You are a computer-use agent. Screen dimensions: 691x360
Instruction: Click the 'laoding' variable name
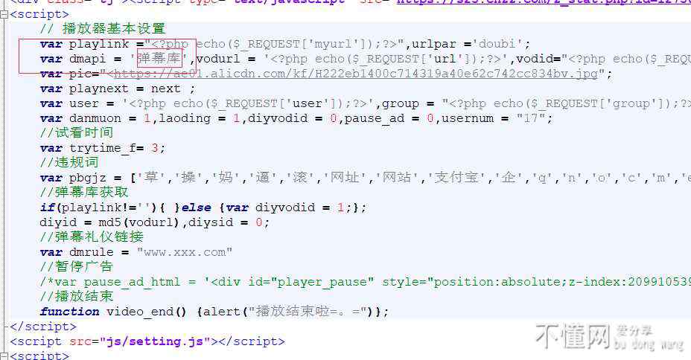coord(185,118)
